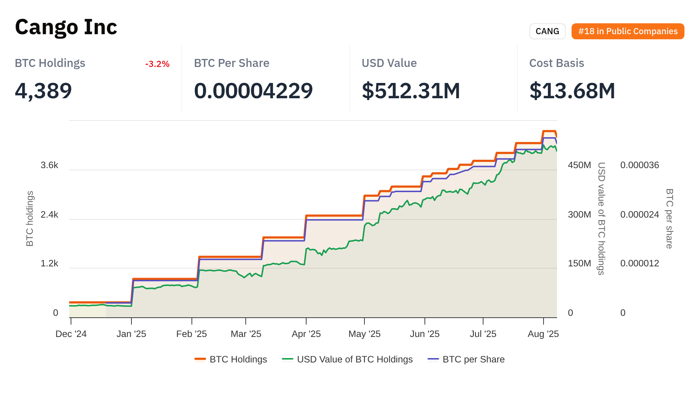This screenshot has height=393, width=699.
Task: Click the USD Value card label
Action: tap(389, 63)
